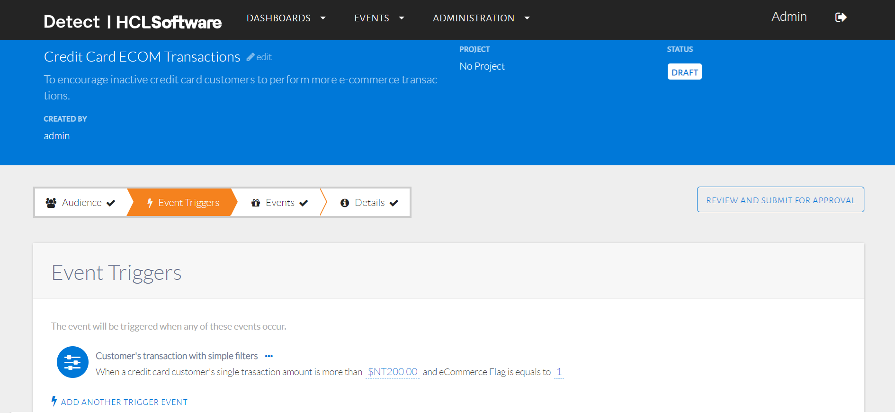895x413 pixels.
Task: Click the DRAFT status badge
Action: click(x=685, y=72)
